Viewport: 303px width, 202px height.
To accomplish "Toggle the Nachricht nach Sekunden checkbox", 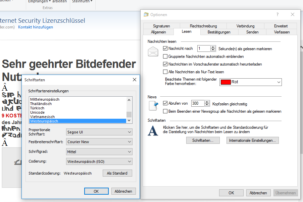I will [x=165, y=48].
